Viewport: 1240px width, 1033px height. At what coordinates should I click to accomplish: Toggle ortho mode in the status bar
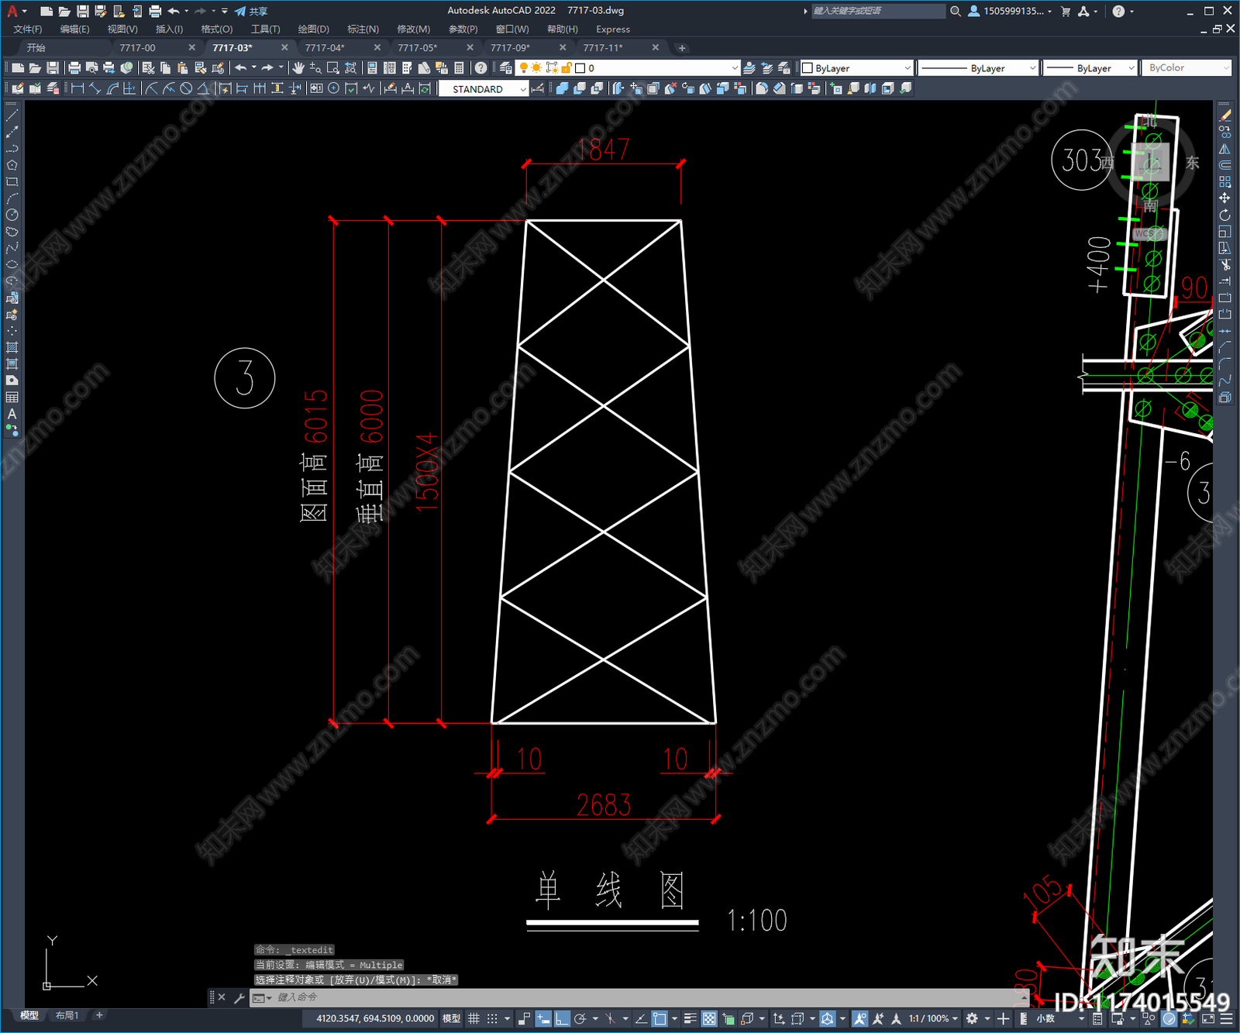562,1018
